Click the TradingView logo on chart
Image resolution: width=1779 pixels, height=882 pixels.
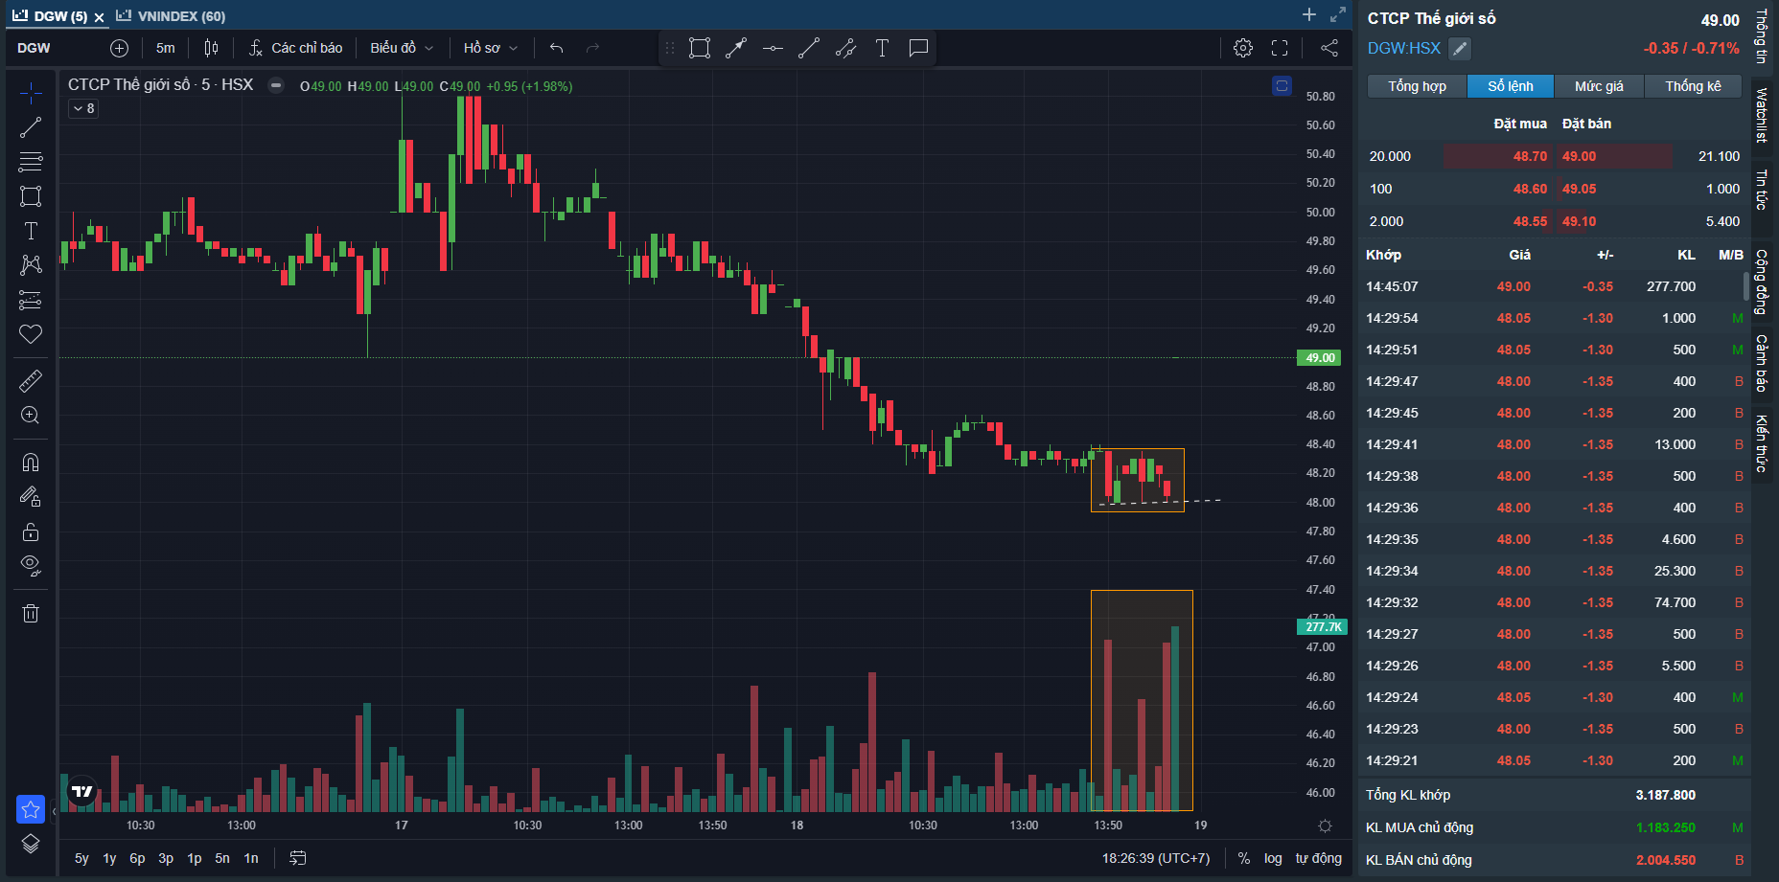pos(82,791)
